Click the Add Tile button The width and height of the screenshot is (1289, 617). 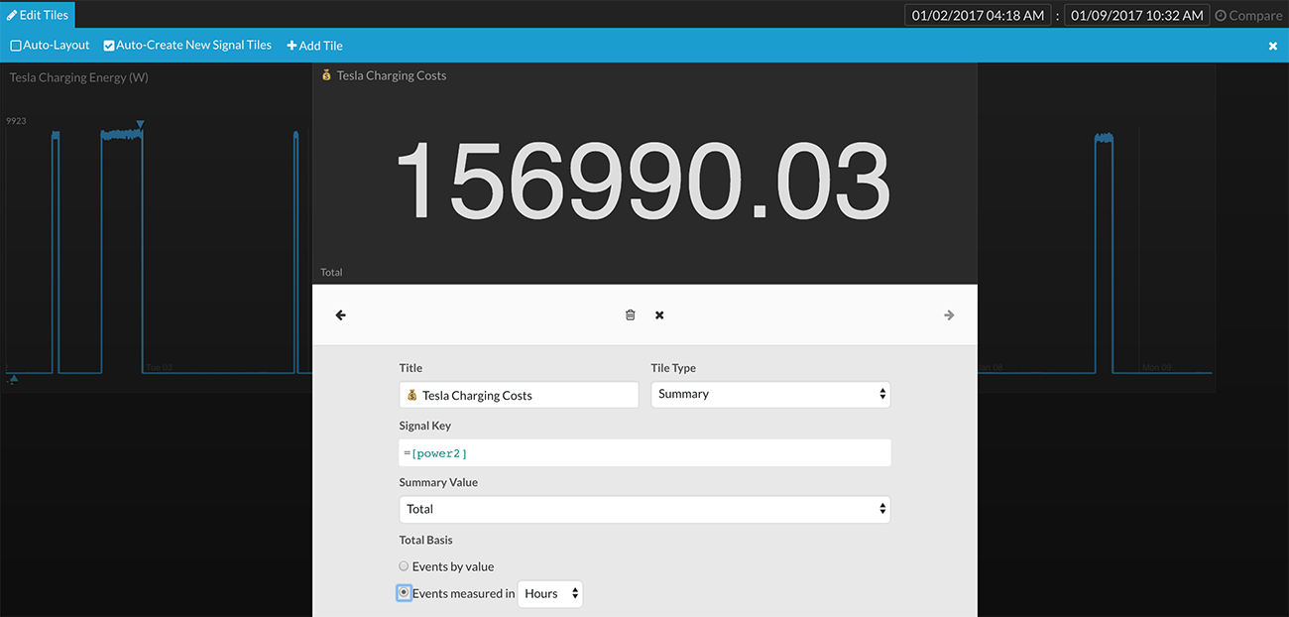(x=314, y=46)
